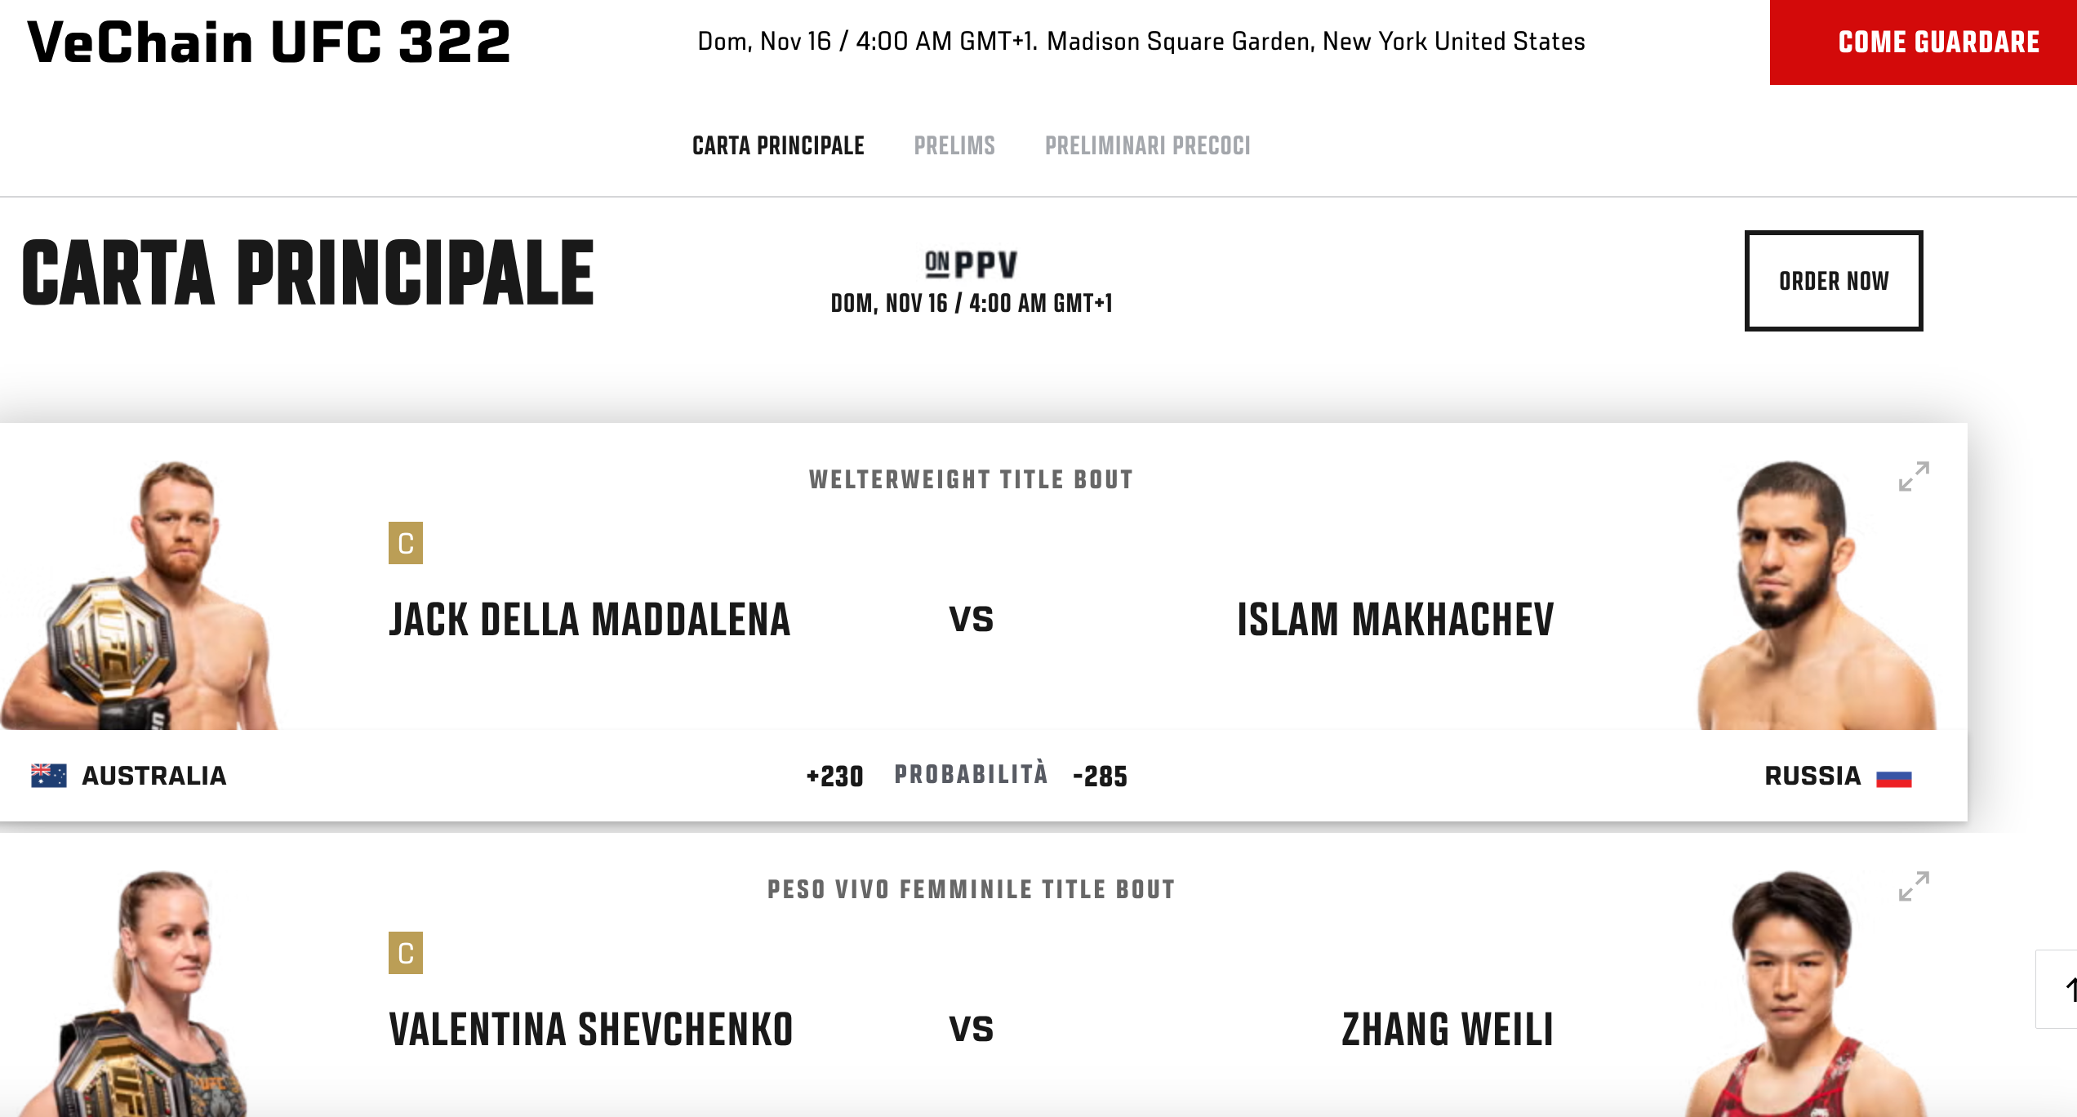The image size is (2077, 1117).
Task: Open Jack Della Maddalena's fighter name link
Action: point(589,620)
